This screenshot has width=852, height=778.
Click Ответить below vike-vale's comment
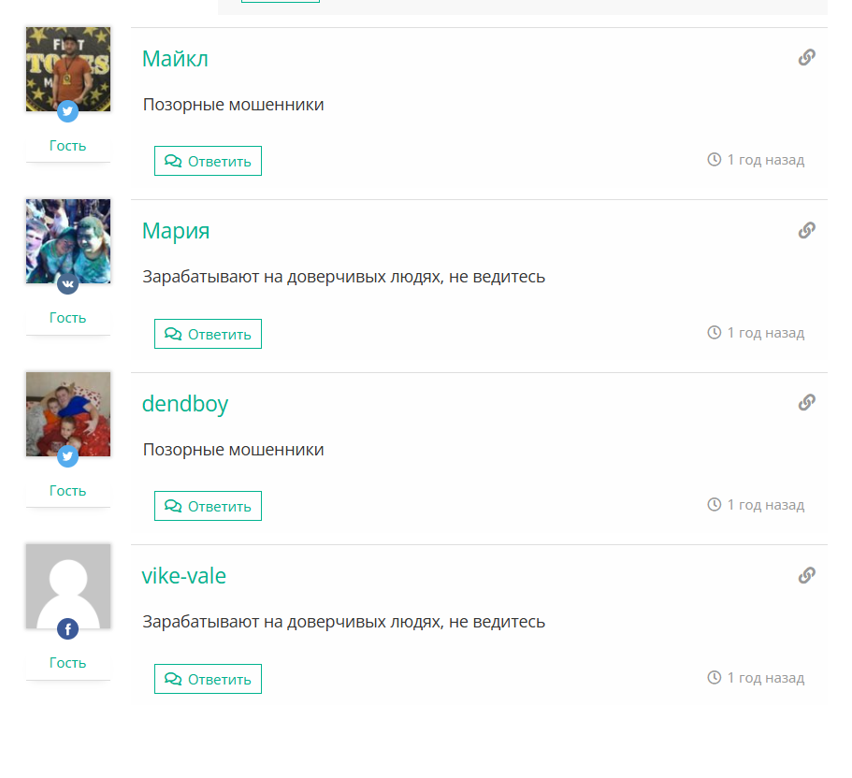tap(209, 679)
